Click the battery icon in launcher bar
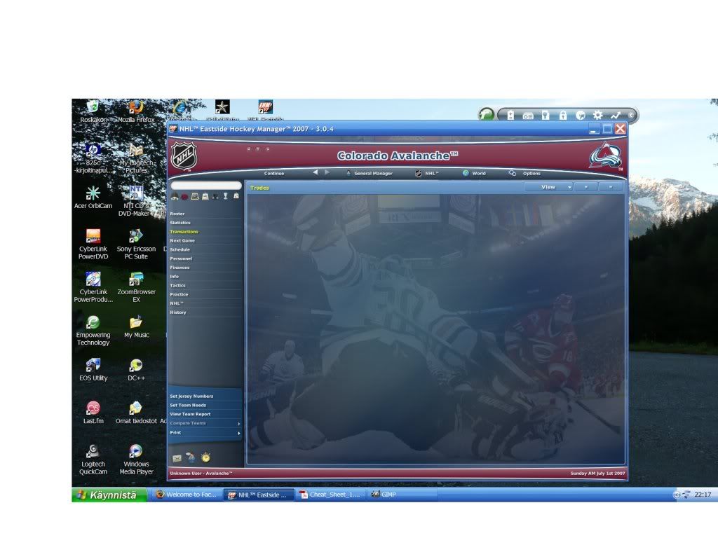Viewport: 718px width, 538px height. pos(510,116)
